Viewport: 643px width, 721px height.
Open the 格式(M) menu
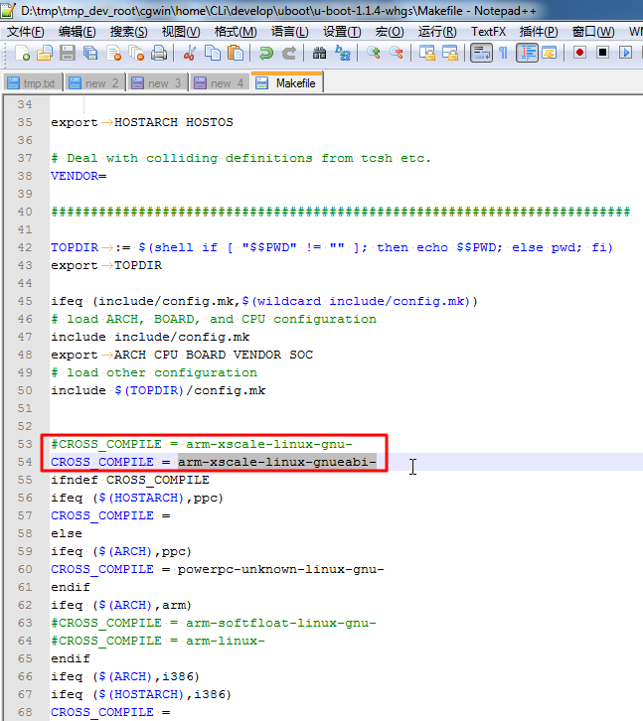[236, 32]
